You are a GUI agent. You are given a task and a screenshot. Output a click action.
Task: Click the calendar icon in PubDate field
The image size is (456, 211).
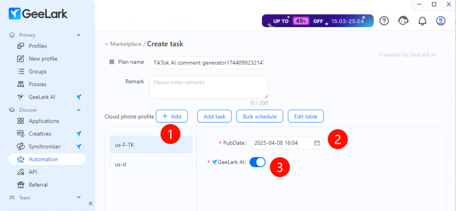pyautogui.click(x=317, y=143)
